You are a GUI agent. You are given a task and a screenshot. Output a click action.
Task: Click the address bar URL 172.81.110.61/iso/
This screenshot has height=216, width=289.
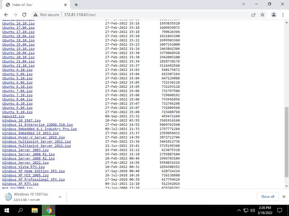pyautogui.click(x=80, y=15)
